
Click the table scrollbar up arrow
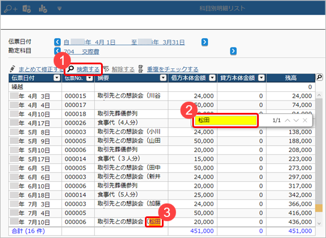point(319,95)
